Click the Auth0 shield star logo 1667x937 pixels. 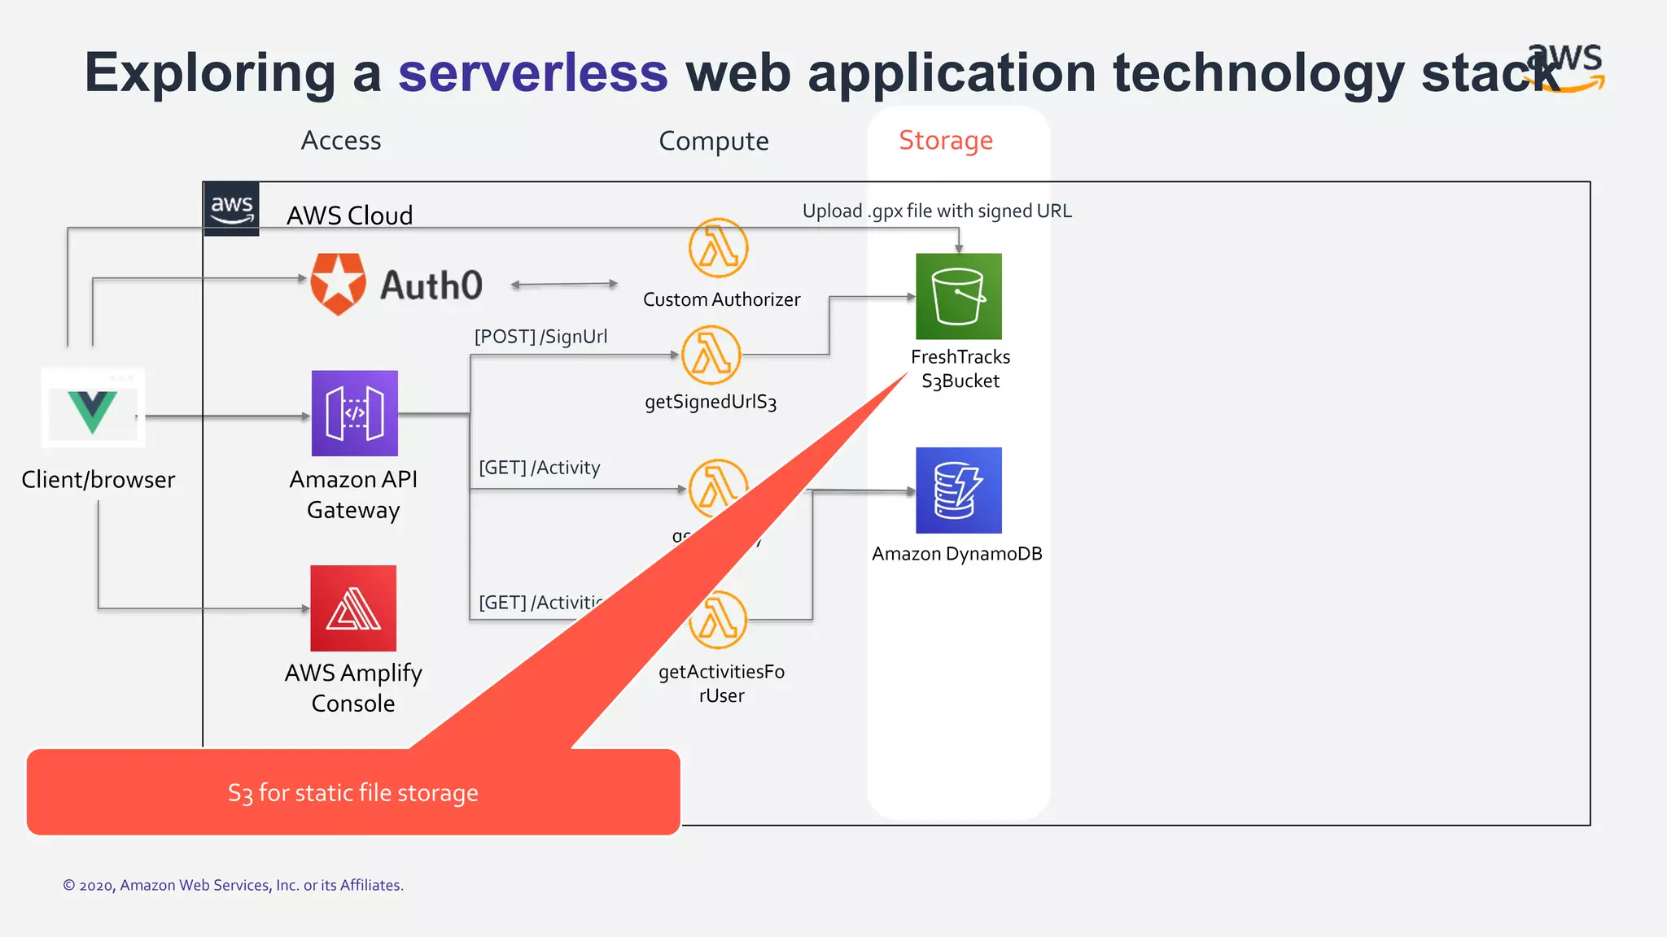(x=338, y=284)
